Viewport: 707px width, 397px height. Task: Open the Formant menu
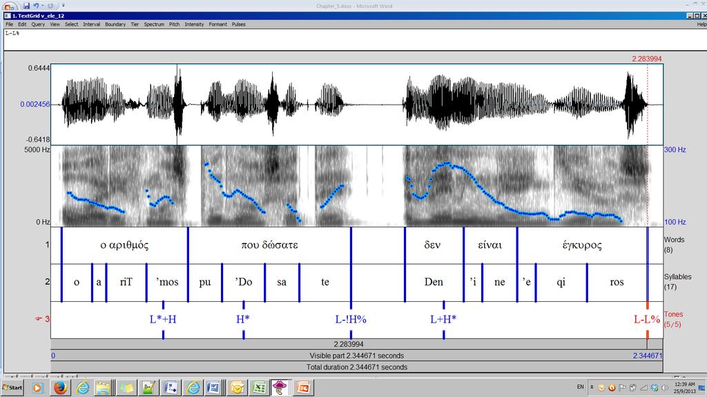(217, 24)
